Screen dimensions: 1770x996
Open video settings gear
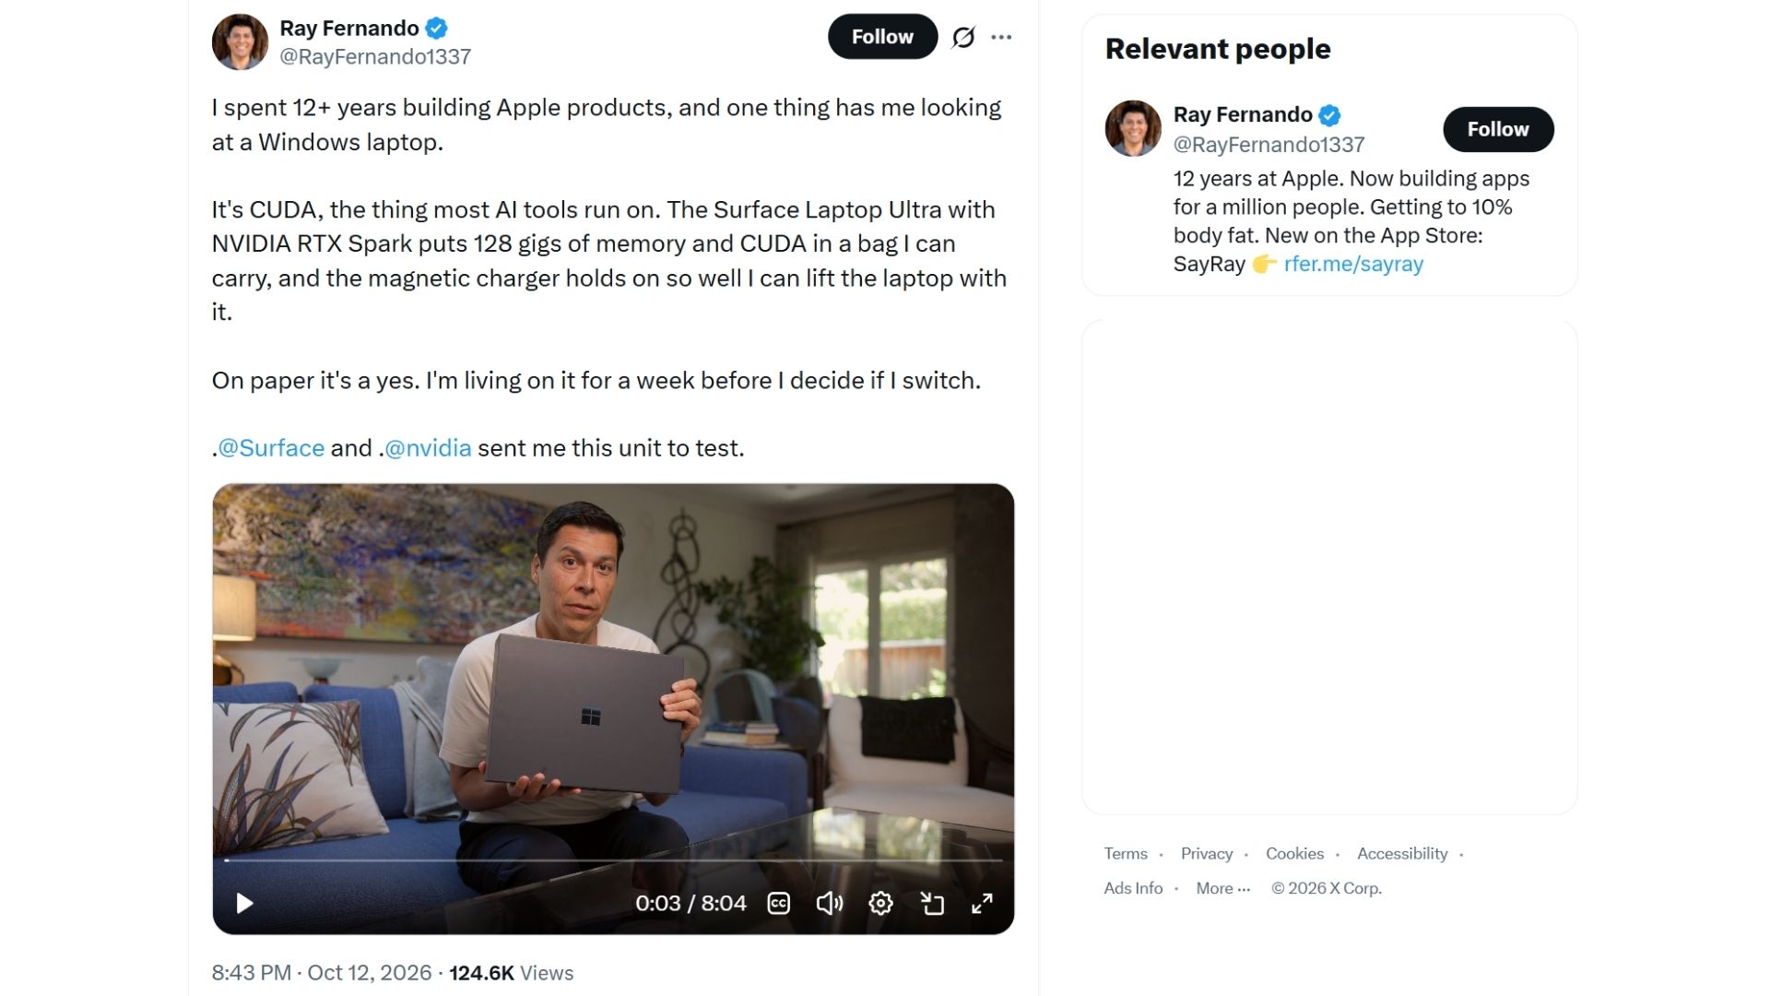880,903
